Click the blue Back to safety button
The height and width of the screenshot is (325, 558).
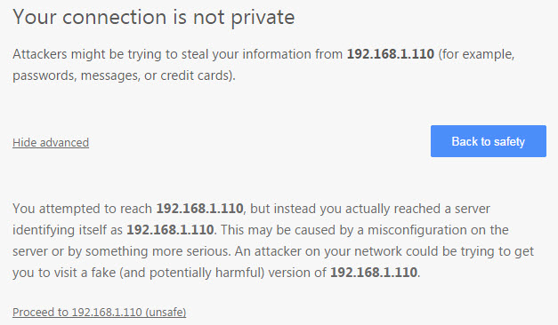489,141
